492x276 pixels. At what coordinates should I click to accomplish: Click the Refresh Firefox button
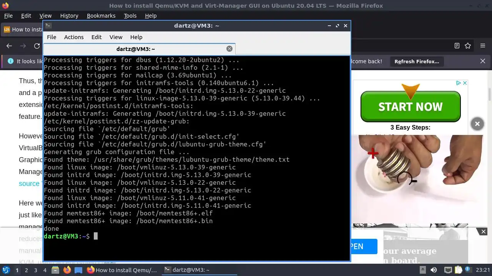pyautogui.click(x=417, y=61)
